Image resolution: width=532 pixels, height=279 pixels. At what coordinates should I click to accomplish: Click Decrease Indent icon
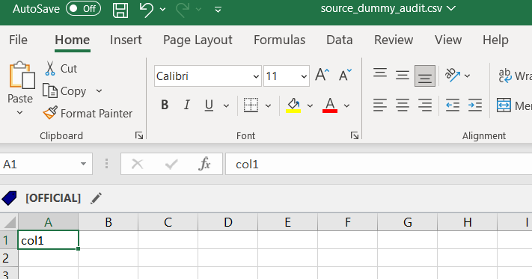point(453,105)
